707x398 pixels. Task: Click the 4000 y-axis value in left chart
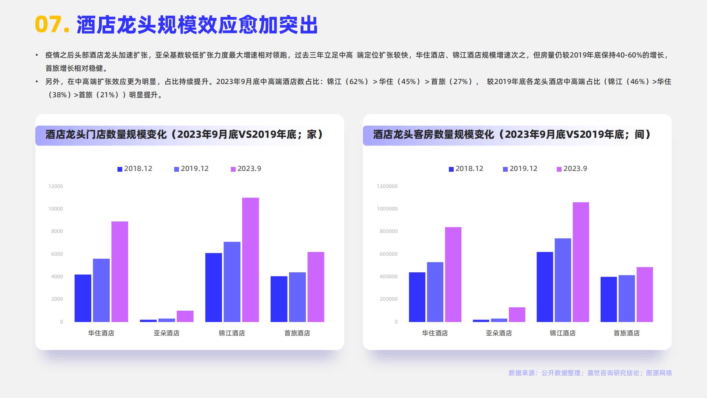(57, 277)
